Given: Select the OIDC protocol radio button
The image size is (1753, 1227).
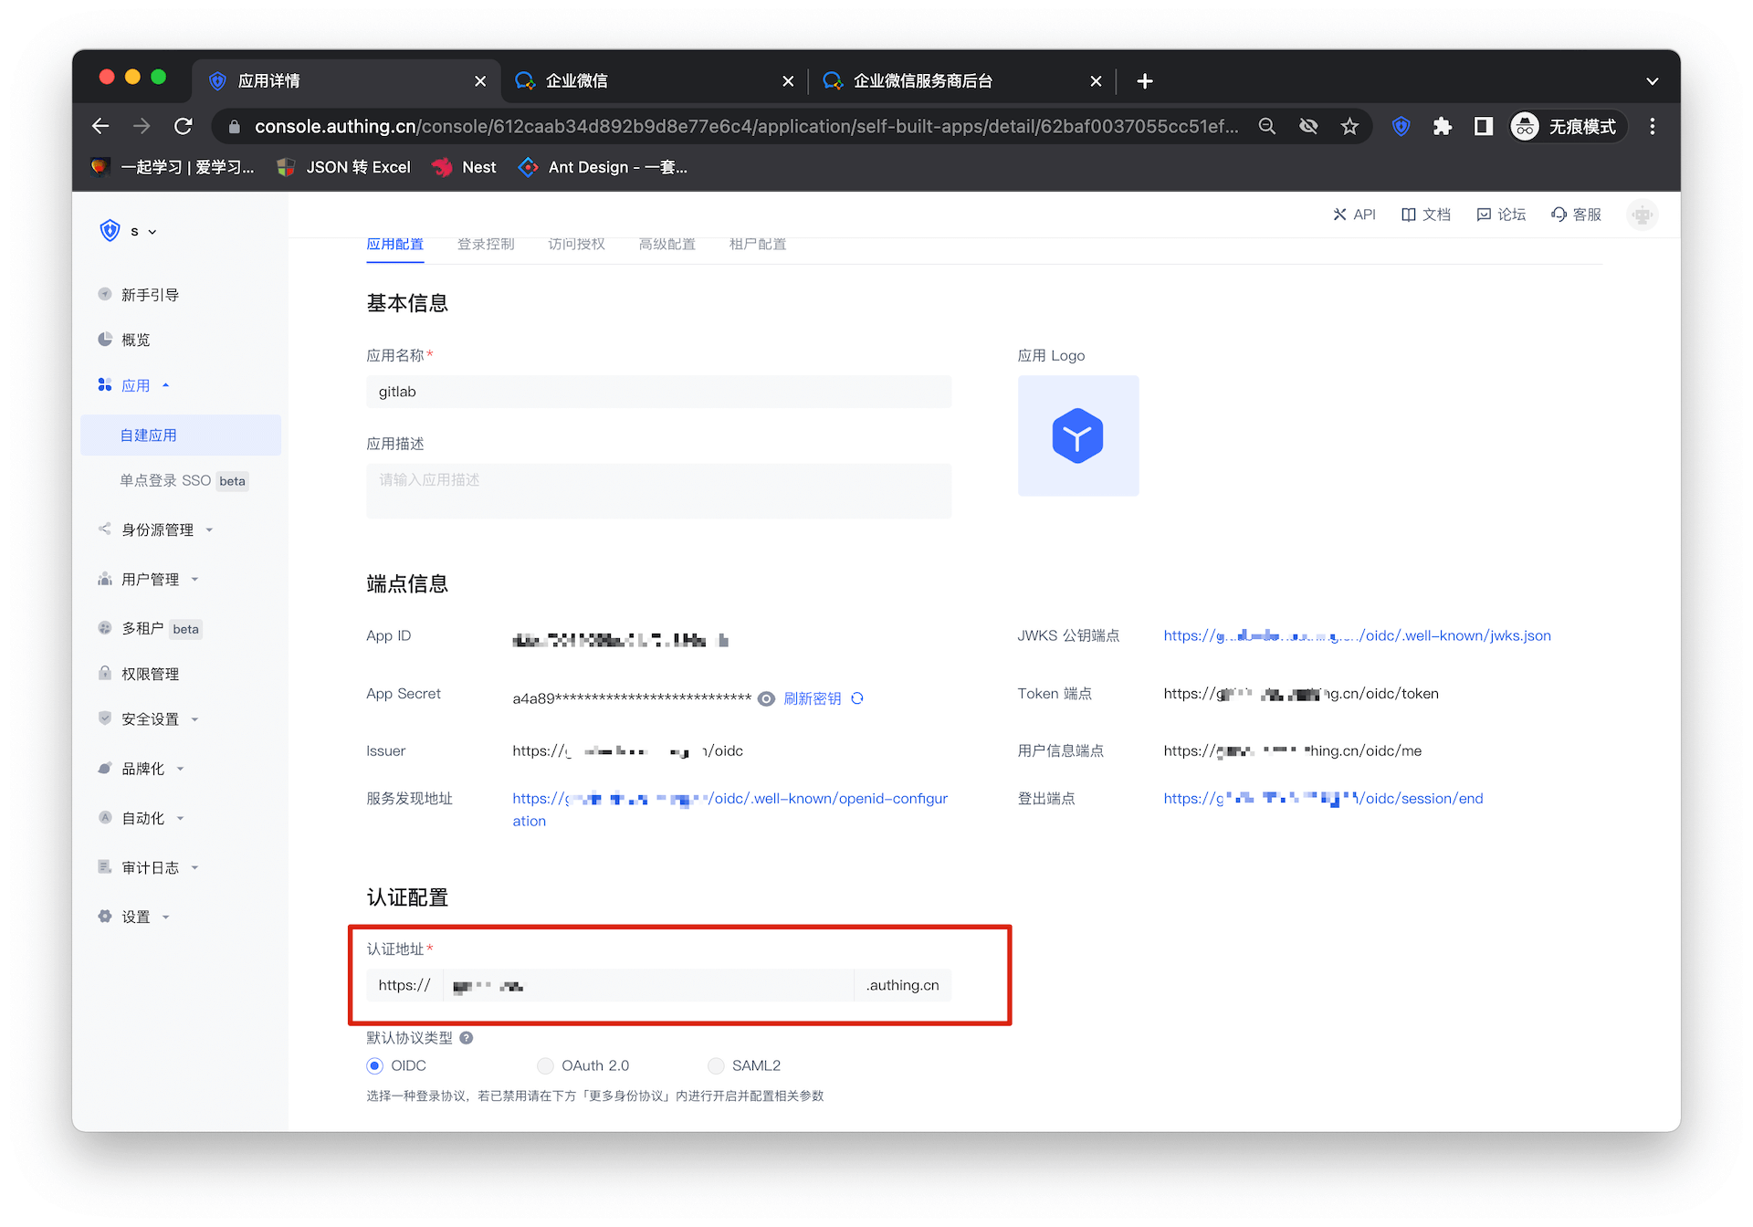Looking at the screenshot, I should pos(375,1065).
